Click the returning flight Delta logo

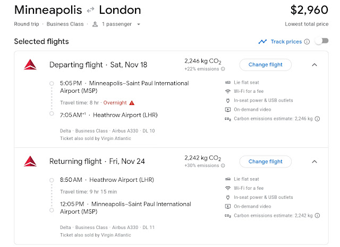(30, 161)
